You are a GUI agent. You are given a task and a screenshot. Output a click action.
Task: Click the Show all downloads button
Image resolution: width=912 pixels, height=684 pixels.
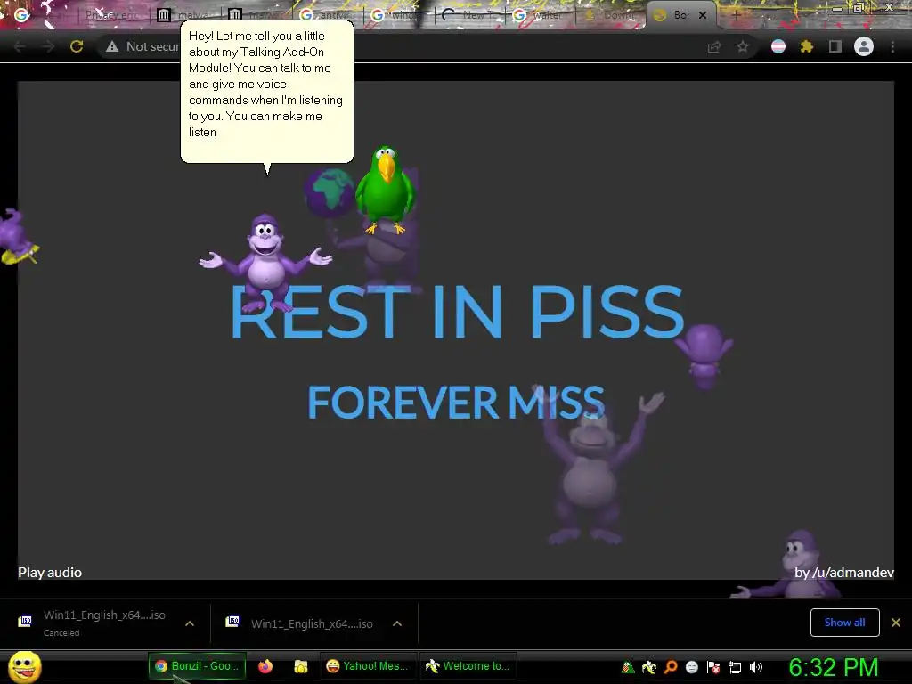click(844, 623)
